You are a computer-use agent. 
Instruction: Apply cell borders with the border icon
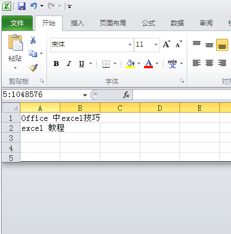(x=106, y=64)
